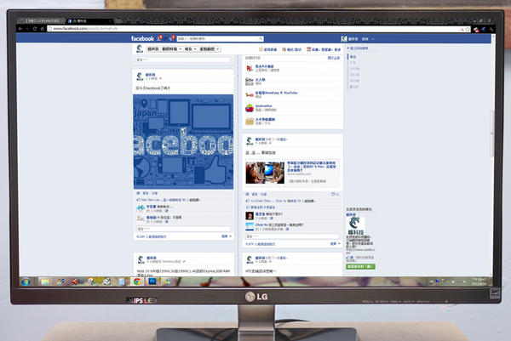Click the browser forward arrow

pyautogui.click(x=27, y=29)
